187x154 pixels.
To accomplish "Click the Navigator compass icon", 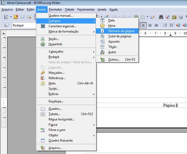I will pyautogui.click(x=167, y=17).
